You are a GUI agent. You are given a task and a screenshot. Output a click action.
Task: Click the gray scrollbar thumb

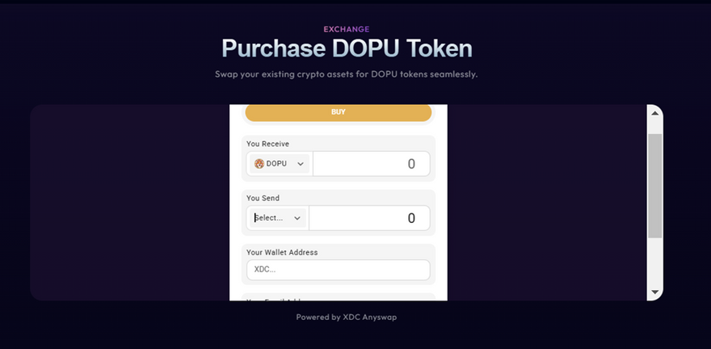(654, 186)
